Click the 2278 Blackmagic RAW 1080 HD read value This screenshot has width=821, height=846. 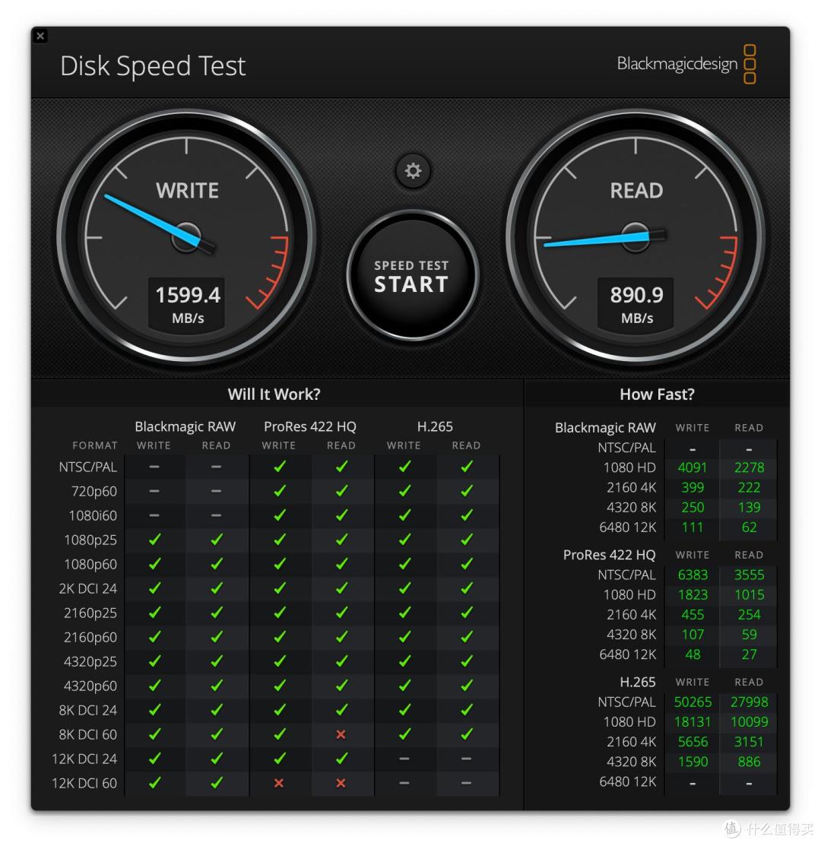(749, 467)
